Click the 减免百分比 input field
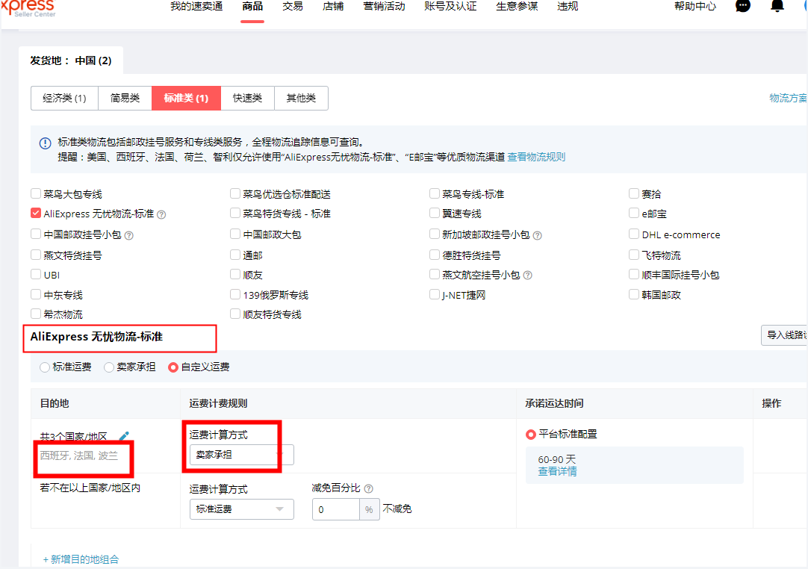Image resolution: width=808 pixels, height=569 pixels. [335, 509]
